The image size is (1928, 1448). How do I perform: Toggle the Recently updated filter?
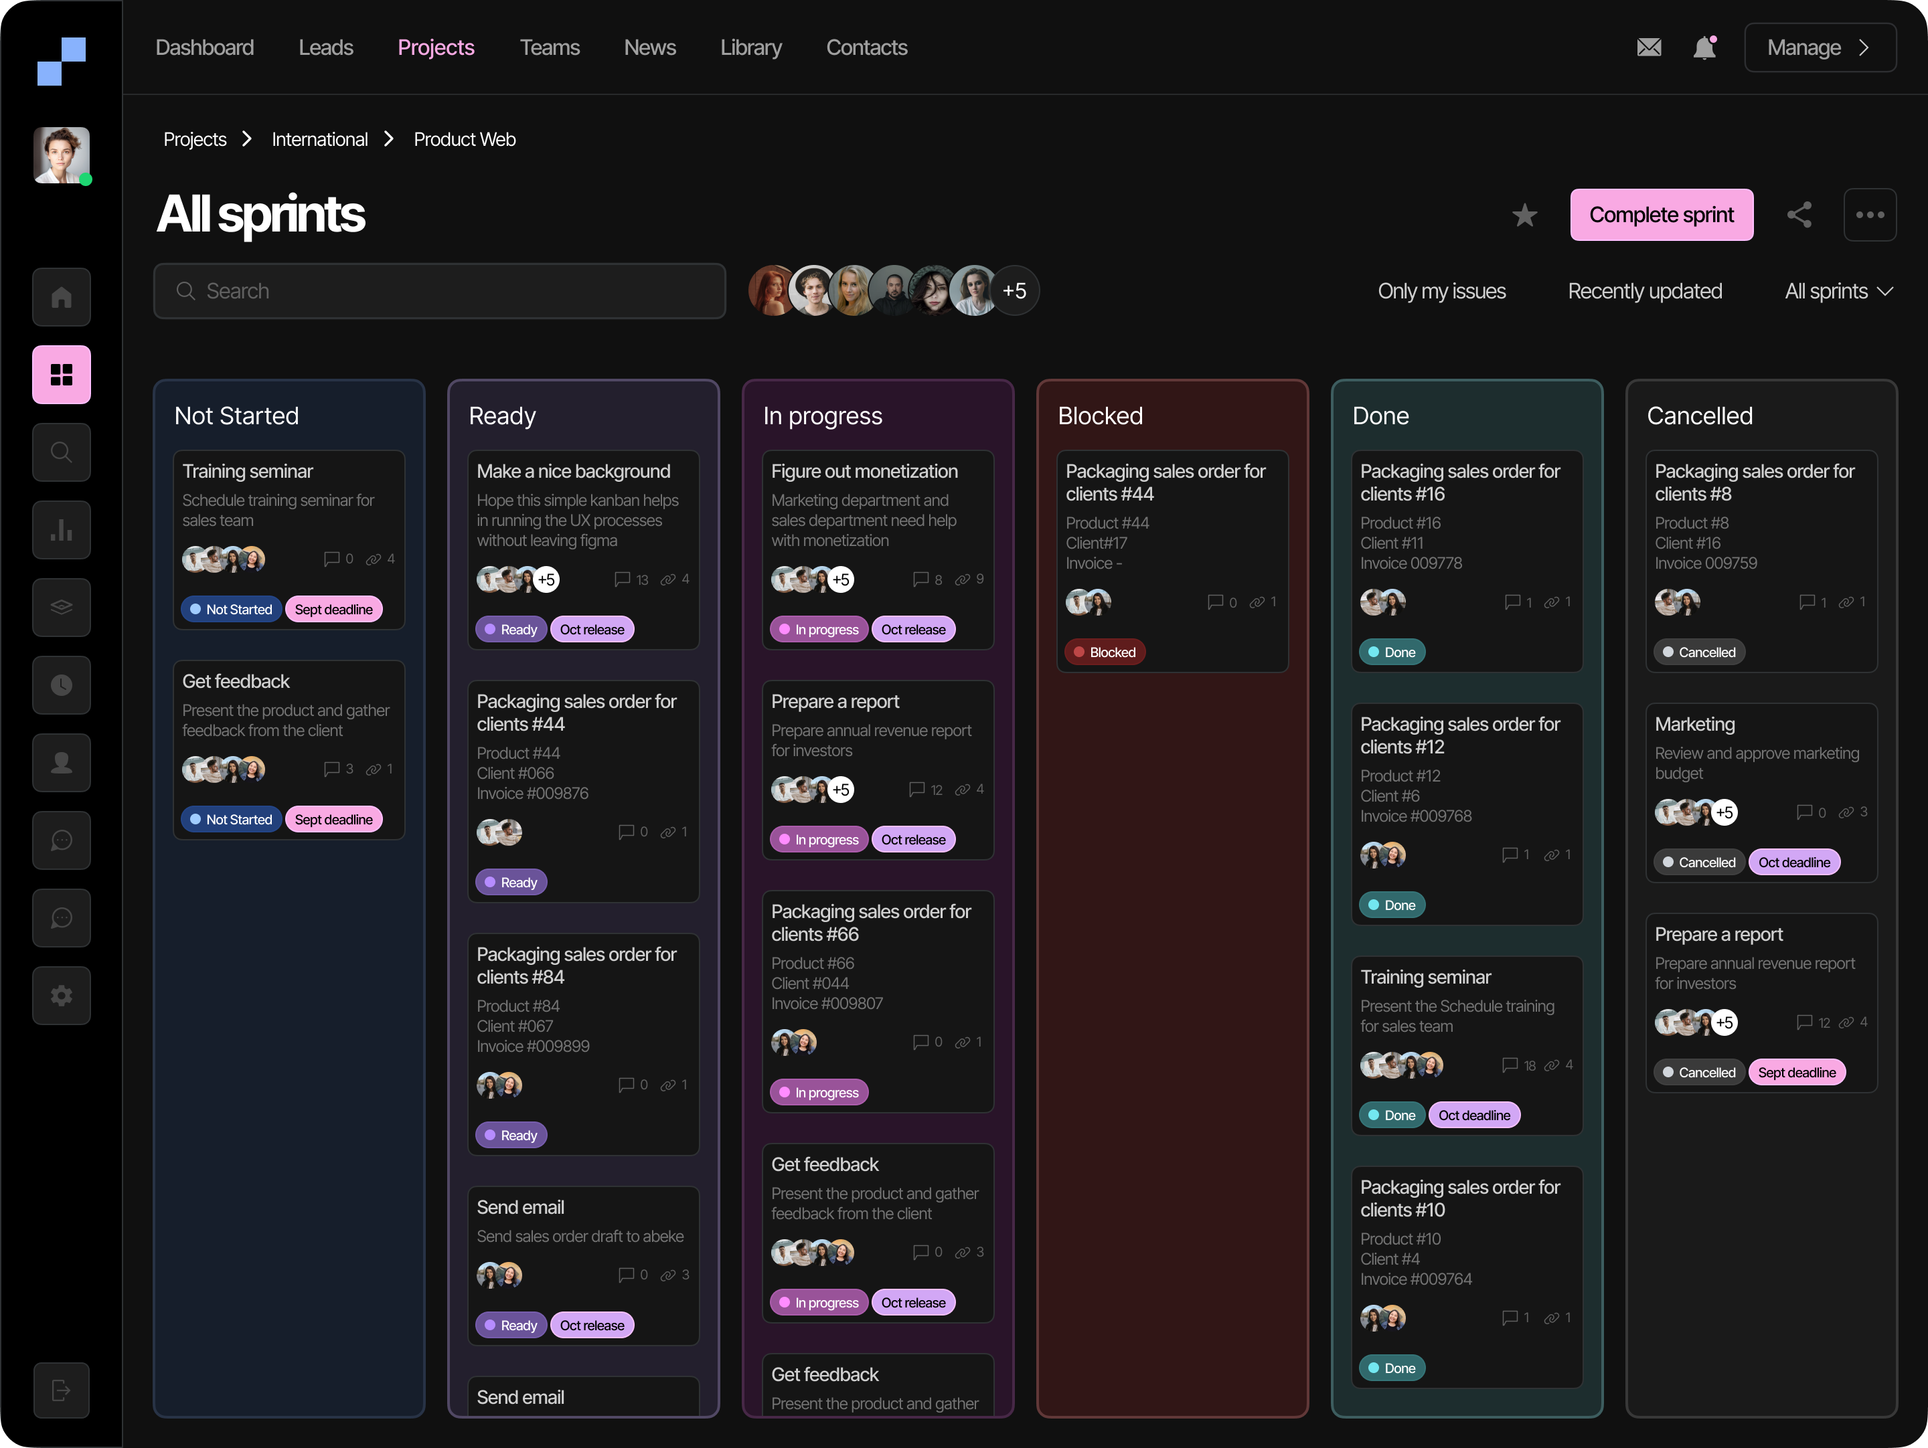click(x=1644, y=291)
